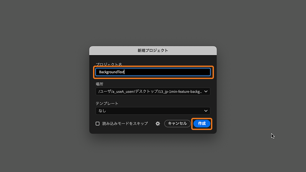Click the 場所 label
The image size is (306, 172).
coord(99,84)
